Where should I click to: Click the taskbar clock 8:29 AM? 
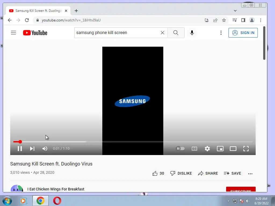coord(261,199)
